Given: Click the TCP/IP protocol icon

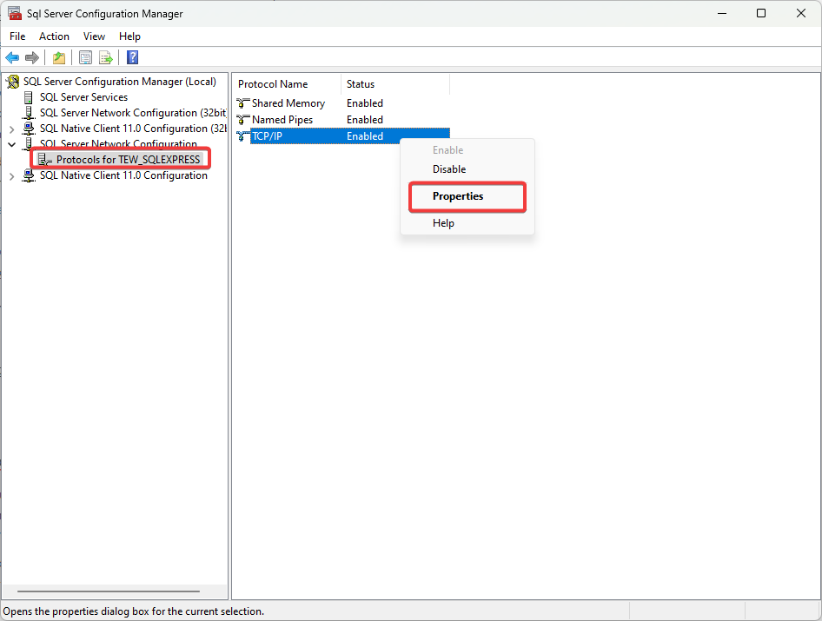Looking at the screenshot, I should (242, 136).
